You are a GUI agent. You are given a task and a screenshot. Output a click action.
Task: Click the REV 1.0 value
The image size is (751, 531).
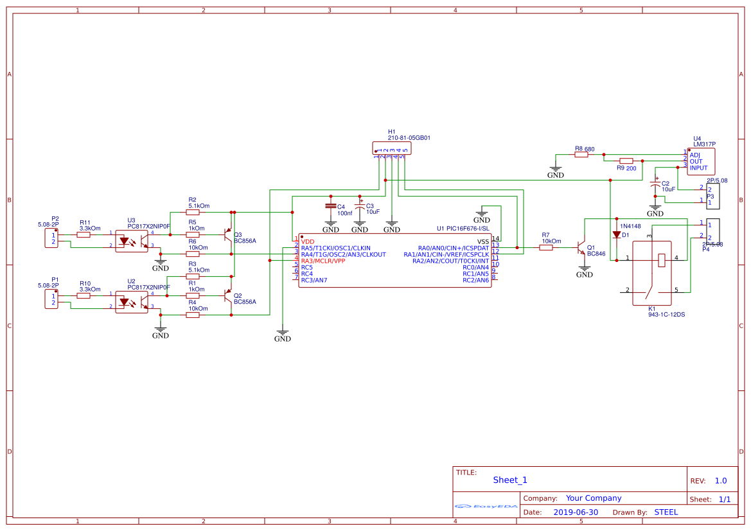point(721,480)
